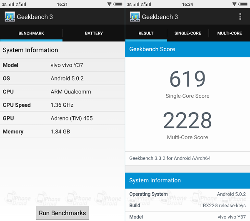This screenshot has width=250, height=221.
Task: Tap the Operating System row in results
Action: tap(187, 194)
